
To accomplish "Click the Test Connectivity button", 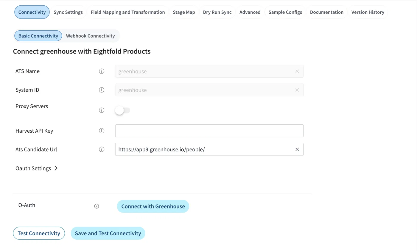I will point(39,233).
